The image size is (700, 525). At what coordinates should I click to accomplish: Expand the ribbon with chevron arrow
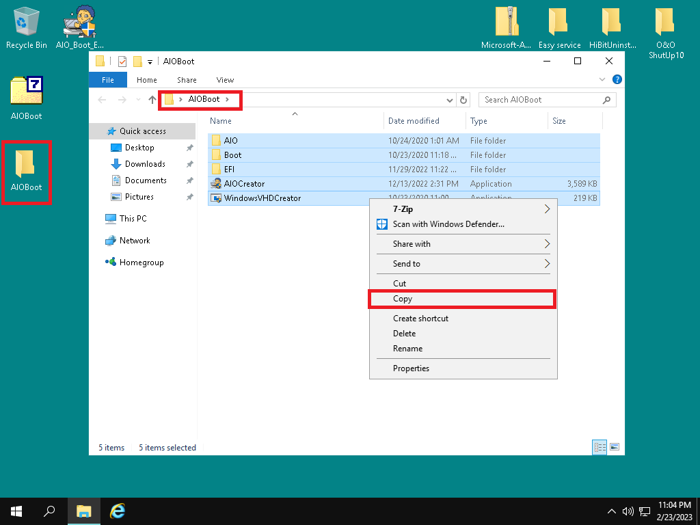coord(602,80)
